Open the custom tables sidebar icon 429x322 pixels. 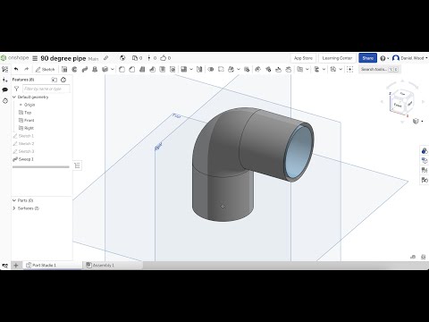pos(5,101)
